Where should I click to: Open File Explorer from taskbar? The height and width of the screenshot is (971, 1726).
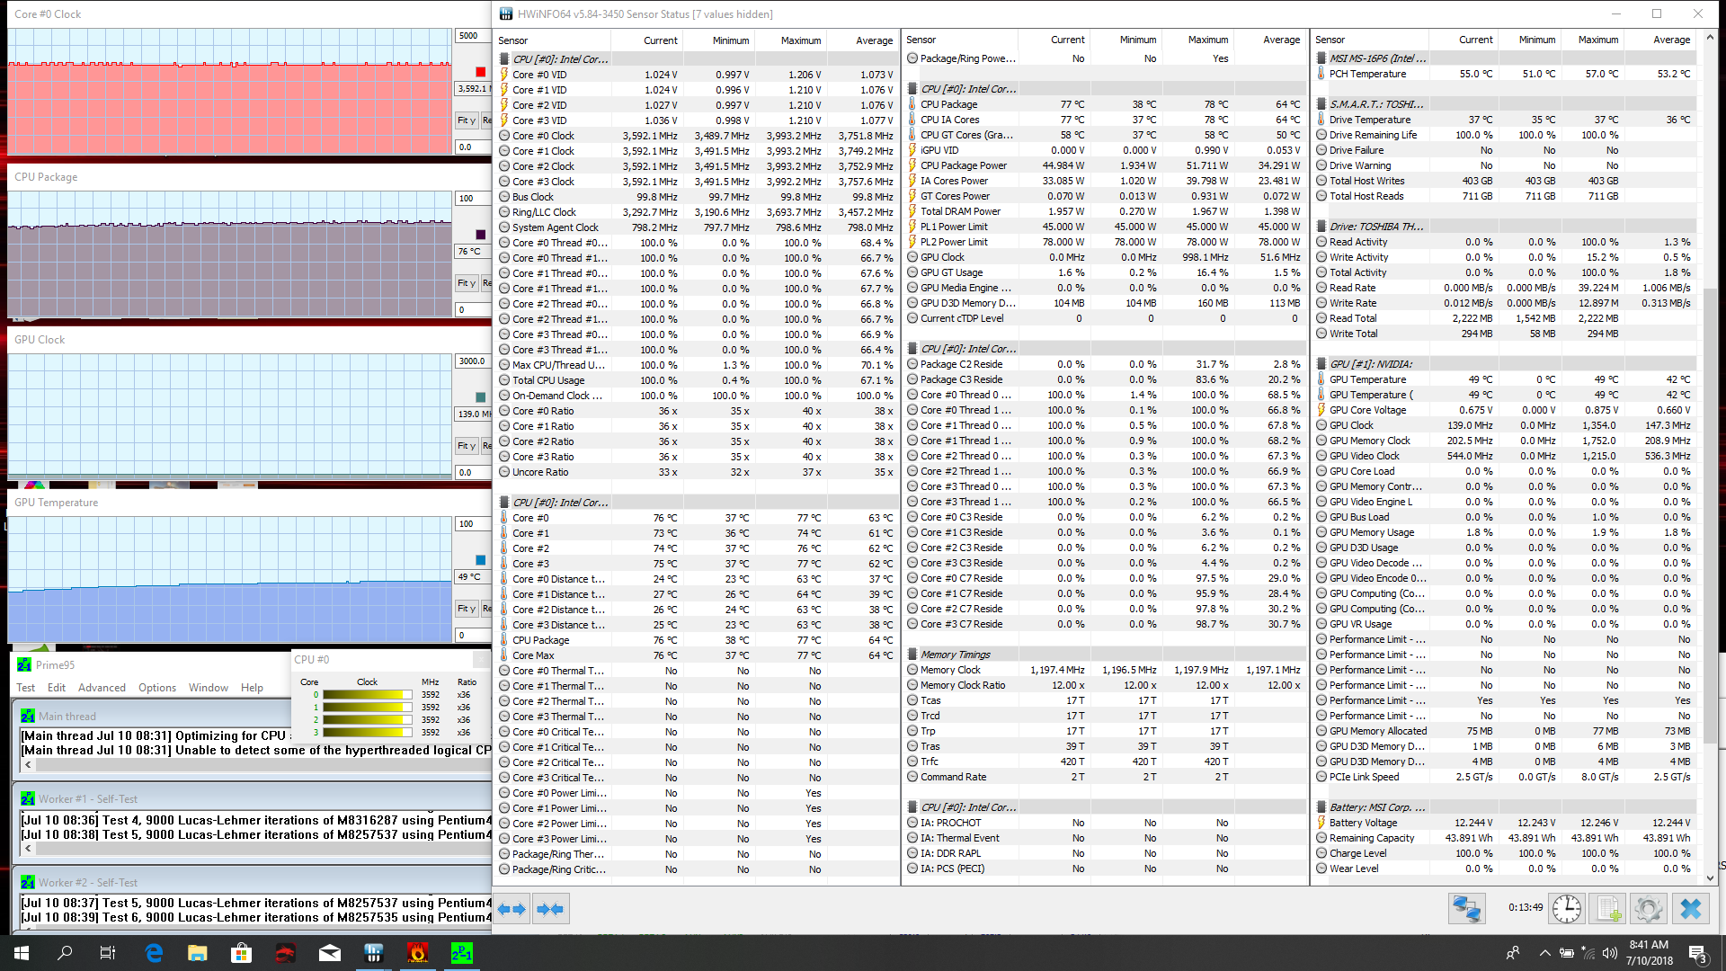(198, 953)
